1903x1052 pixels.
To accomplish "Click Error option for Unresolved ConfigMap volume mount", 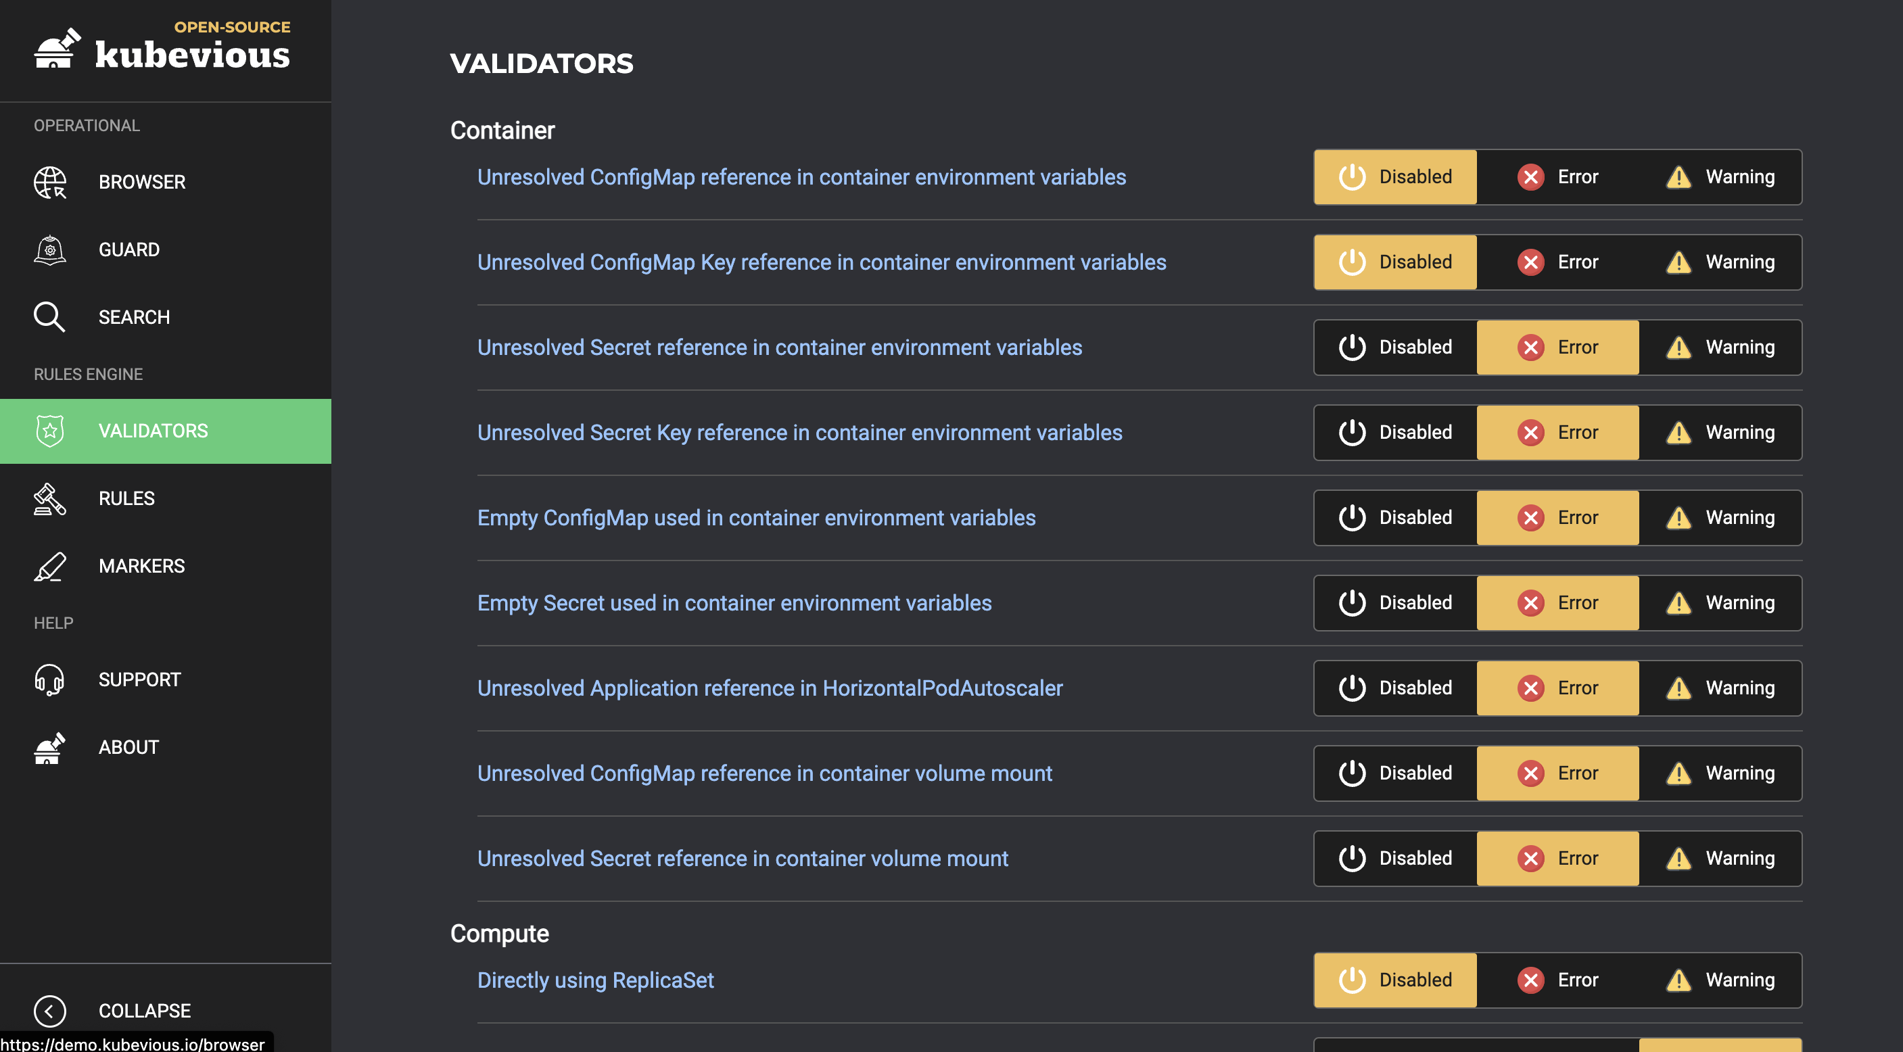I will [x=1557, y=773].
